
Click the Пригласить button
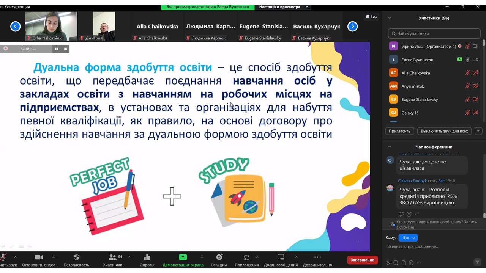[x=399, y=131]
